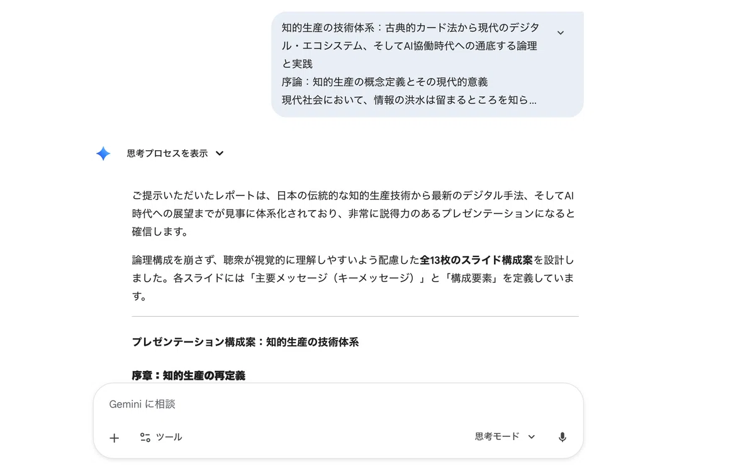Screen dimensions: 755x469
Task: Click the Gemini sparkle icon
Action: (103, 153)
